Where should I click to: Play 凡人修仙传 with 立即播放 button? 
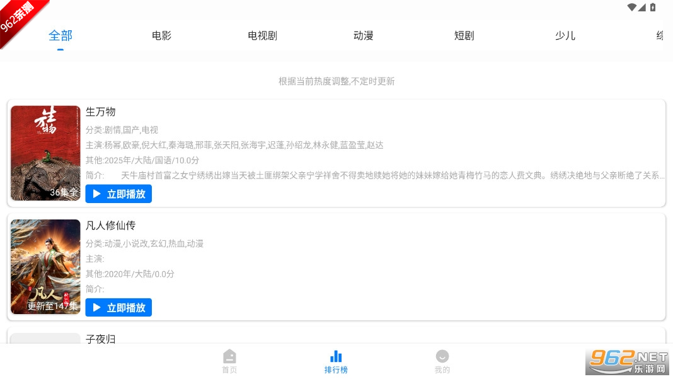tap(118, 308)
